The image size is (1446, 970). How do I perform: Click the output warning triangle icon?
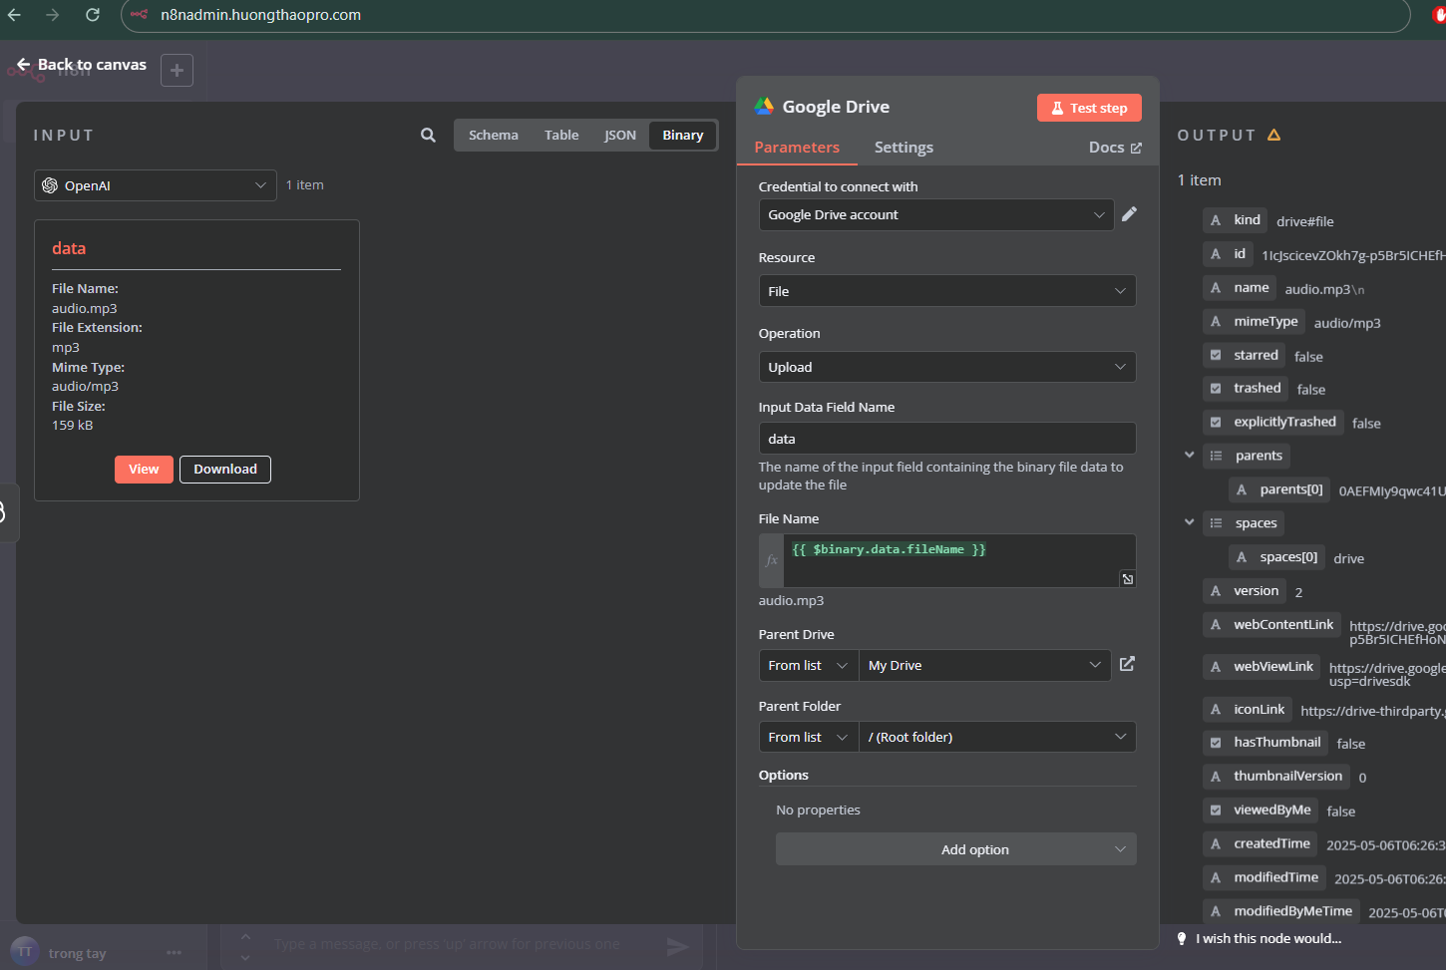click(1273, 135)
